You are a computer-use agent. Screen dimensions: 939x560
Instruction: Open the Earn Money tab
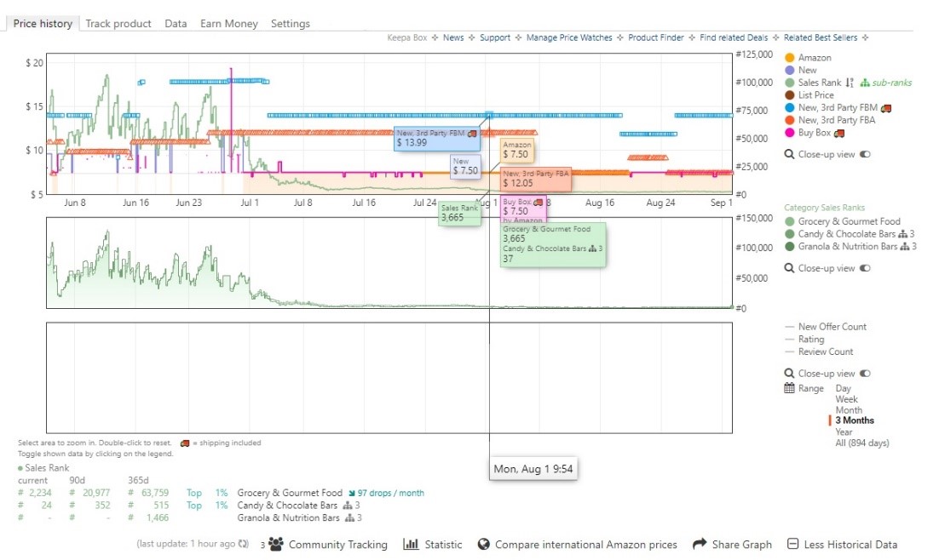point(228,23)
